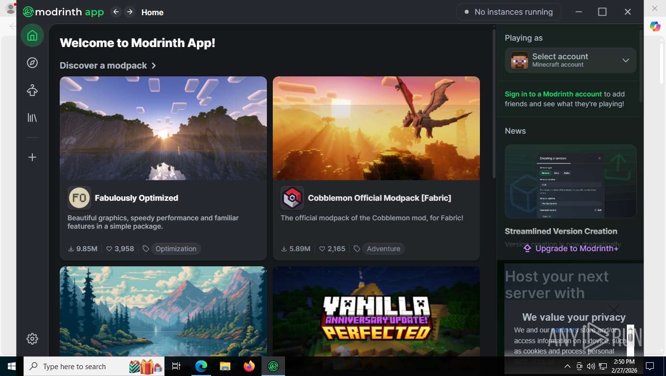666x376 pixels.
Task: Open the pixel mountain lake modpack image
Action: point(163,311)
